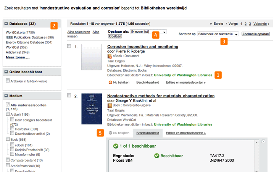Collapse the Online beschikbaar section arrow
274x172 pixels.
pyautogui.click(x=6, y=72)
